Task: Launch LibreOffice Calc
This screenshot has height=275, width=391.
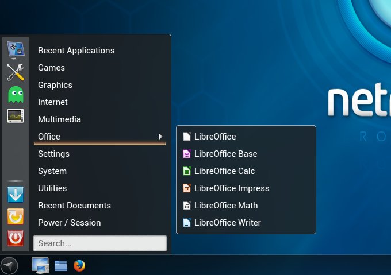Action: (224, 171)
